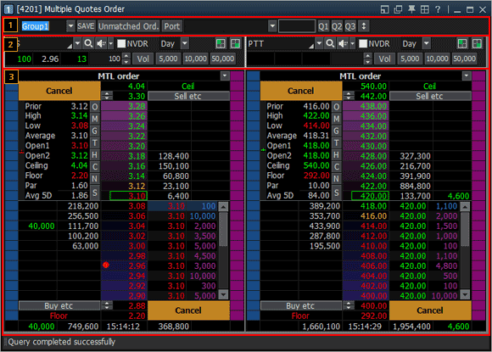Click the price stepper beside 442.00
This screenshot has height=352, width=492.
pyautogui.click(x=349, y=96)
